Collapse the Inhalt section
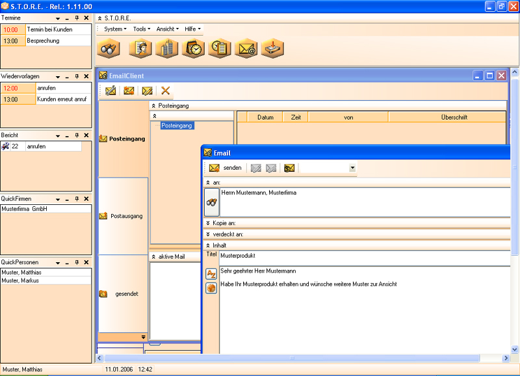Viewport: 520px width, 376px height. 208,246
